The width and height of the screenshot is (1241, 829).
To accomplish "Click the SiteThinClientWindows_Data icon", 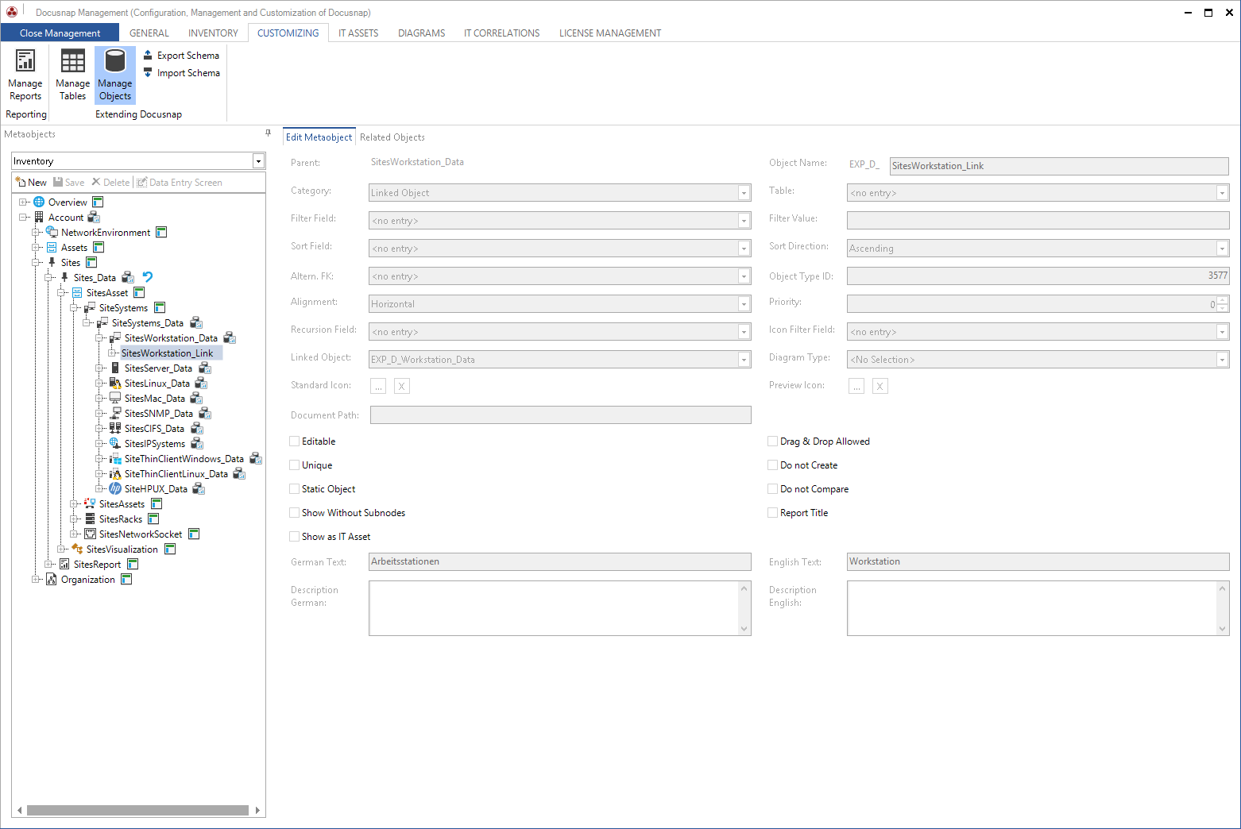I will (115, 458).
